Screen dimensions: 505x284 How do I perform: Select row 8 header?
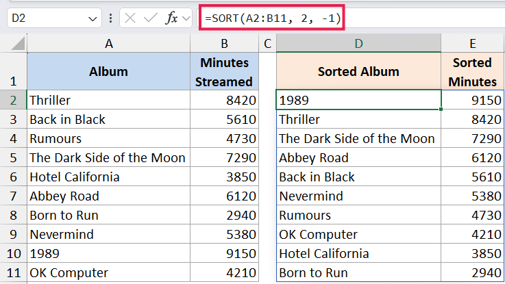pyautogui.click(x=13, y=215)
